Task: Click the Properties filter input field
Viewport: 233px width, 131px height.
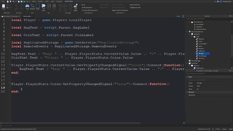Action: [x=209, y=74]
